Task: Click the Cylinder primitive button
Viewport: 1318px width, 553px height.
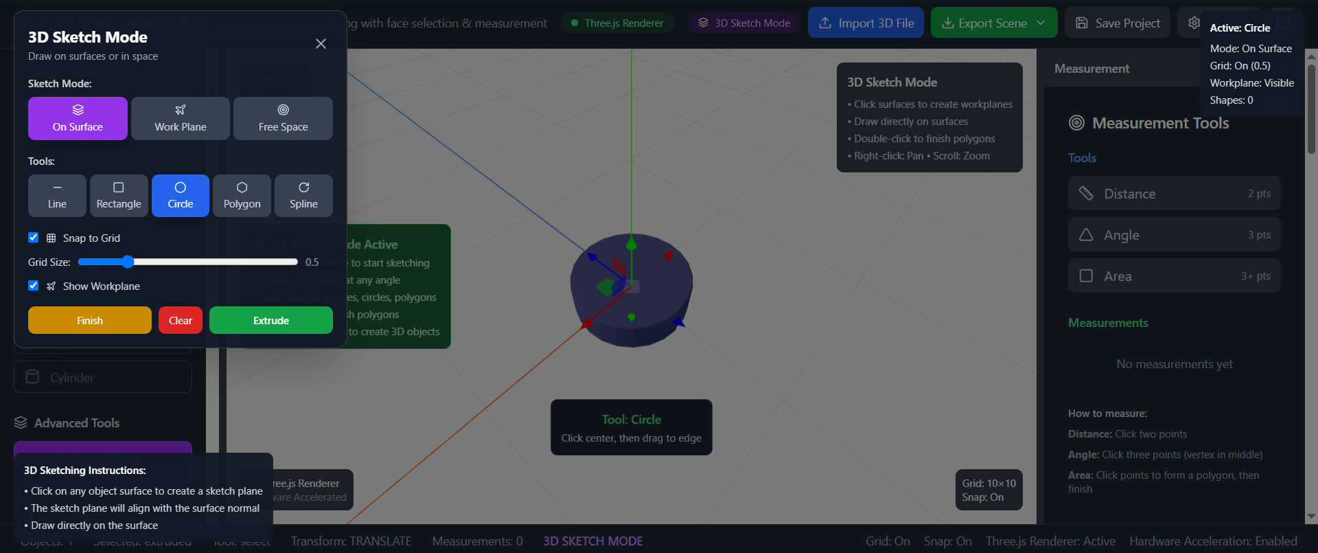Action: 103,377
